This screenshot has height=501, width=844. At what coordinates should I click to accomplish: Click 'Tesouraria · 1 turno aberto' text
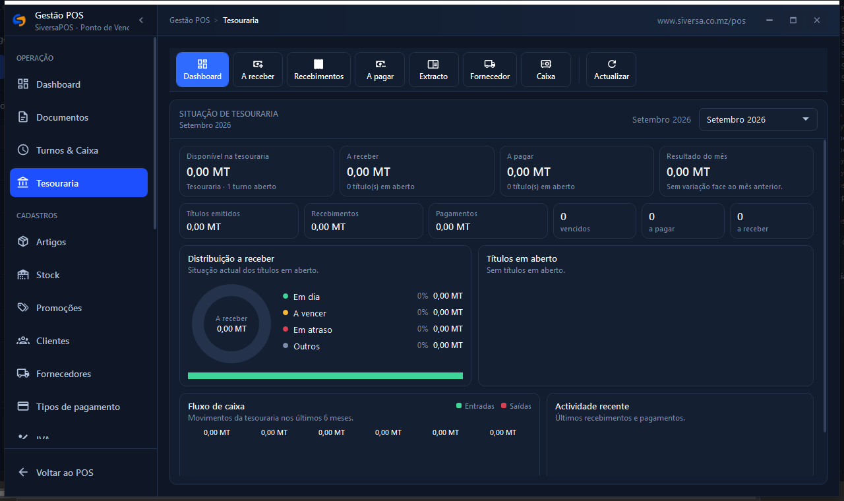point(231,187)
